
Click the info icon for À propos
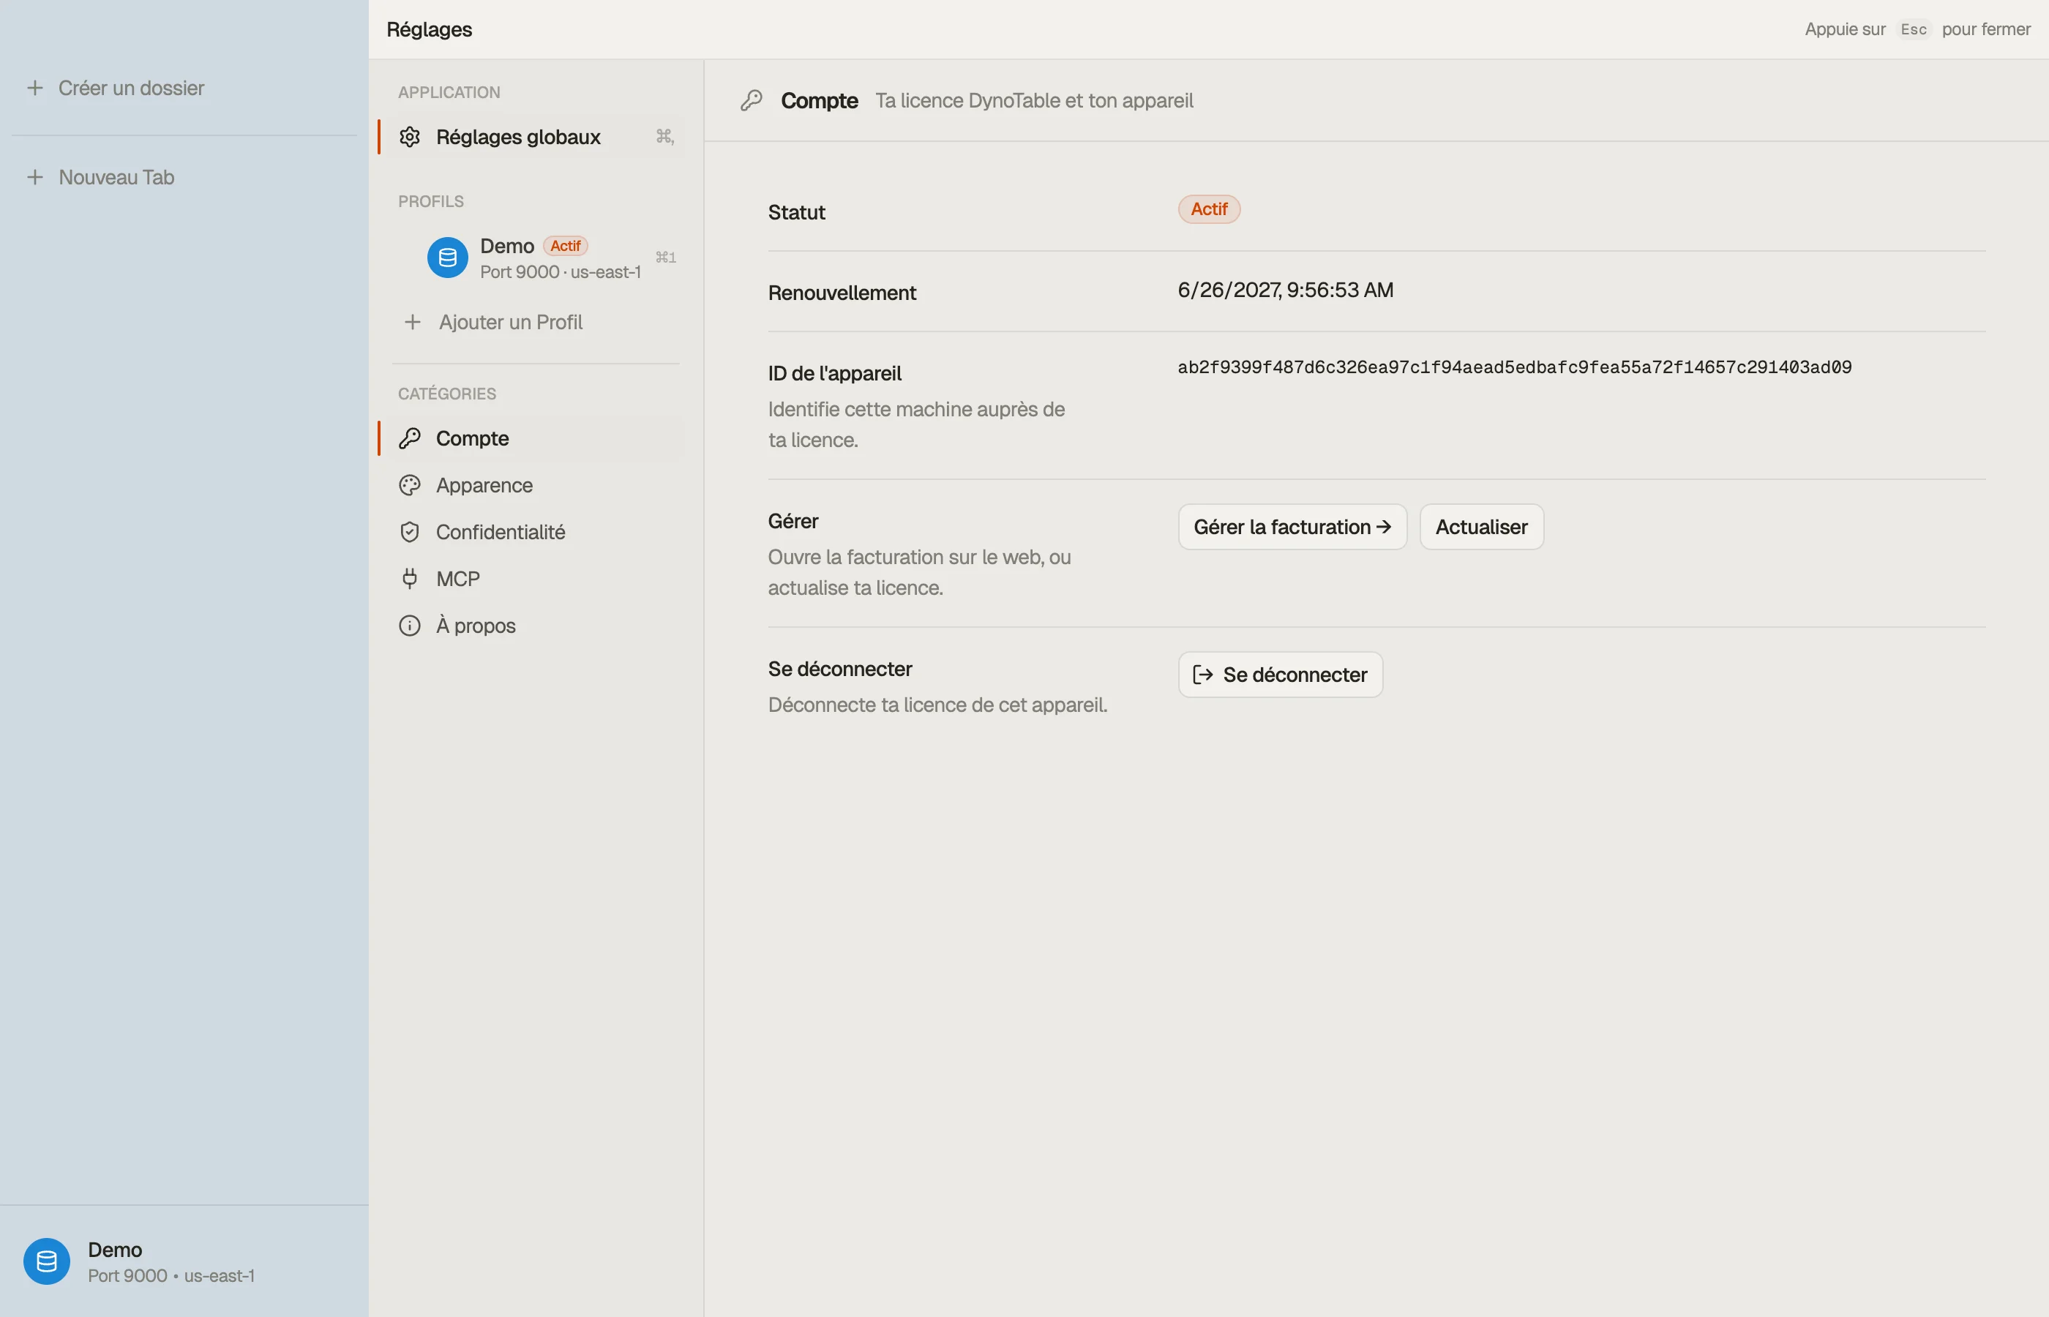(410, 626)
